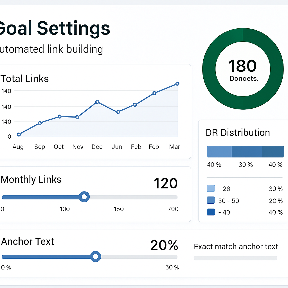Click the Automated link building subtitle

click(x=51, y=49)
